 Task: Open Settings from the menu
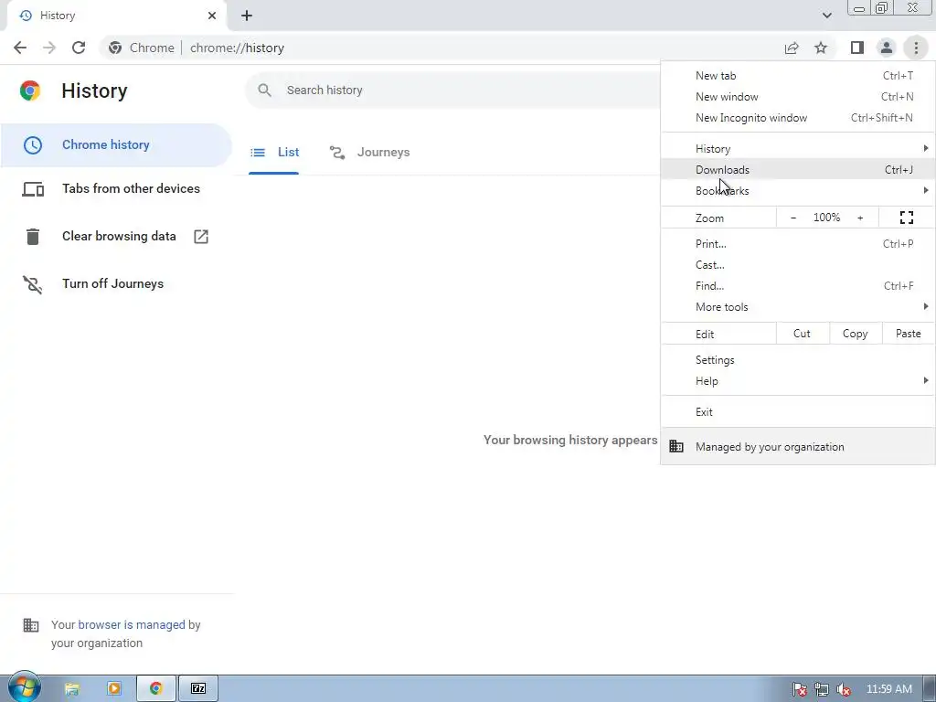(x=798, y=360)
